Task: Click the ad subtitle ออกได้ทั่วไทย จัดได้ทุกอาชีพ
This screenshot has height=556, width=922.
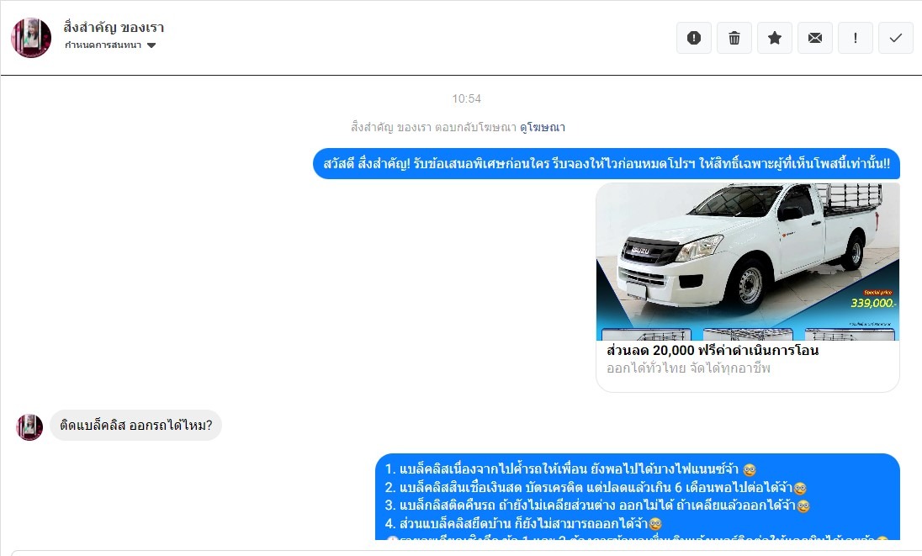Action: (x=688, y=368)
